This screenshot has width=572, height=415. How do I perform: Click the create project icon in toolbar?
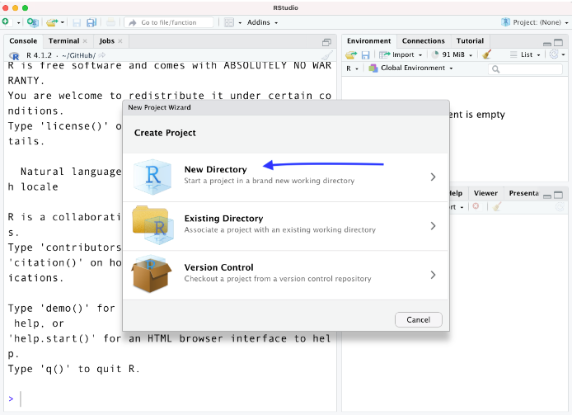point(32,22)
